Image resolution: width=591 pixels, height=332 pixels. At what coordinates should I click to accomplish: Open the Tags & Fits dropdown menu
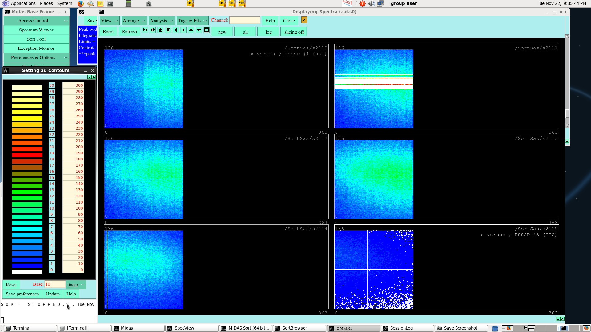point(192,21)
